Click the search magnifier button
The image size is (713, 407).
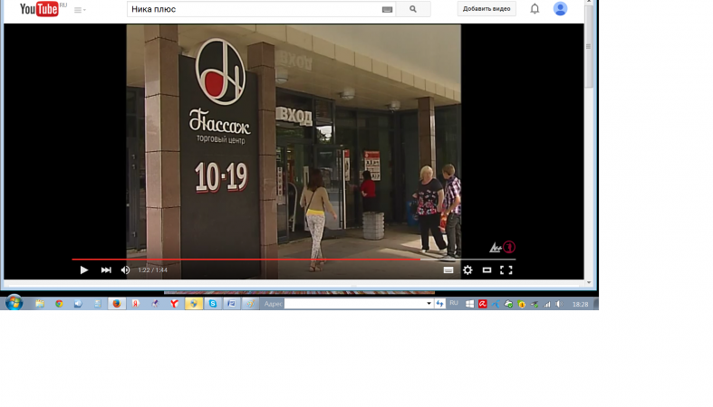(x=413, y=9)
